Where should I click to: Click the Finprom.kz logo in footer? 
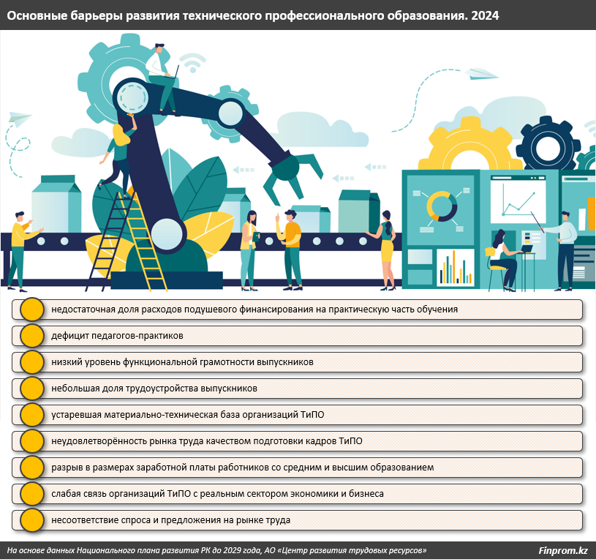563,550
